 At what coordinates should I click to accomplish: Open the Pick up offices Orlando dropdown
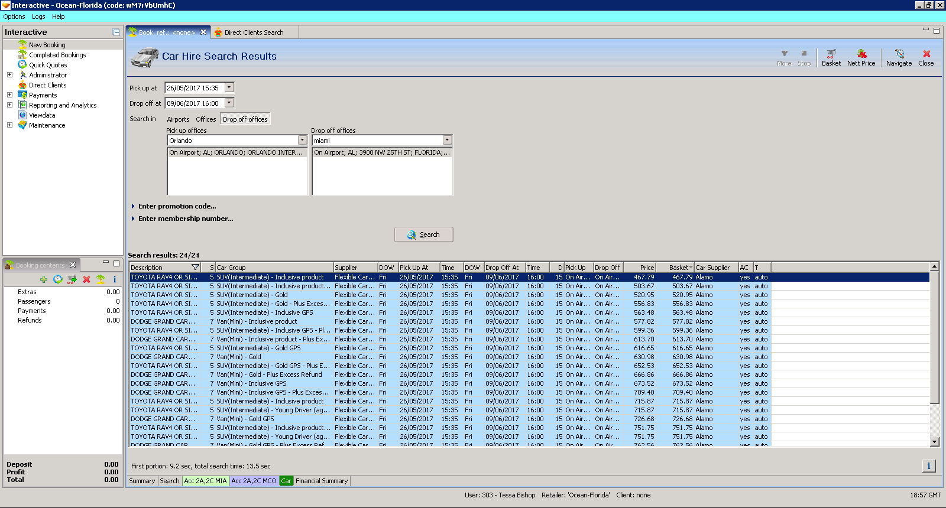pos(302,140)
